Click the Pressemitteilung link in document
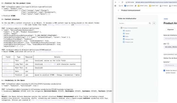 click(x=81, y=25)
